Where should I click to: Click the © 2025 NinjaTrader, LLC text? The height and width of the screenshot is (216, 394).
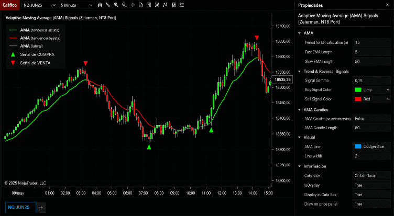click(25, 183)
